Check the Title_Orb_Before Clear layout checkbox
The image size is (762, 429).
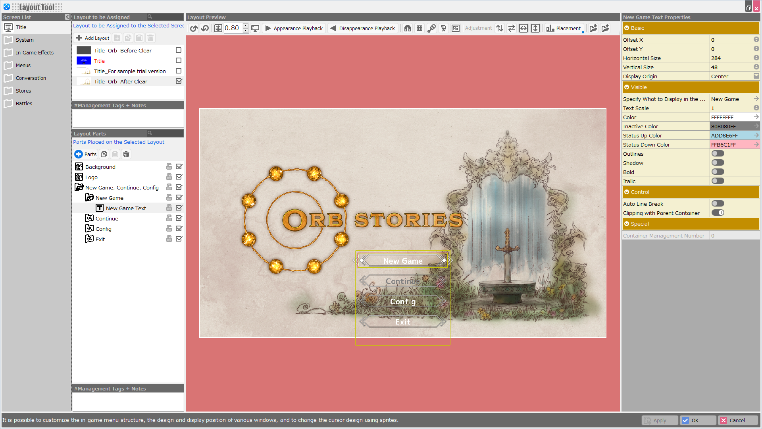click(x=179, y=50)
